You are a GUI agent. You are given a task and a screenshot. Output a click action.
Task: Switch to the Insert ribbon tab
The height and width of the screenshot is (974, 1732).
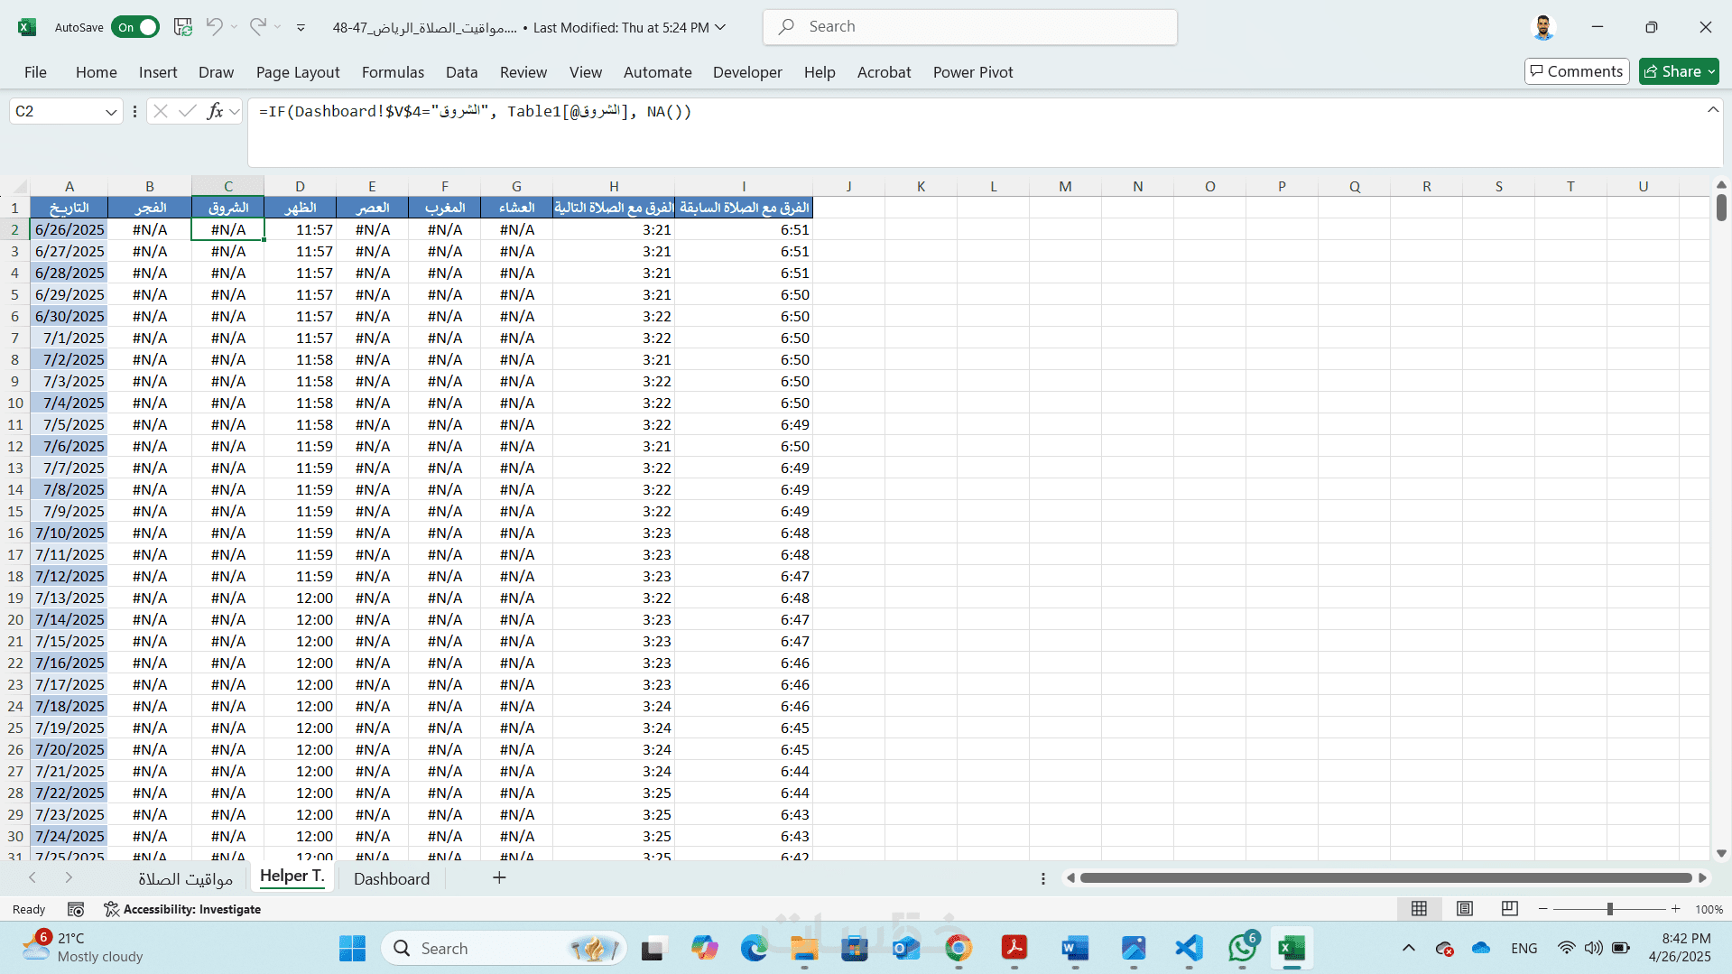pyautogui.click(x=158, y=72)
